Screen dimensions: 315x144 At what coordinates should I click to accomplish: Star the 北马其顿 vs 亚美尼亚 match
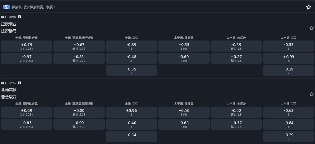click(311, 95)
